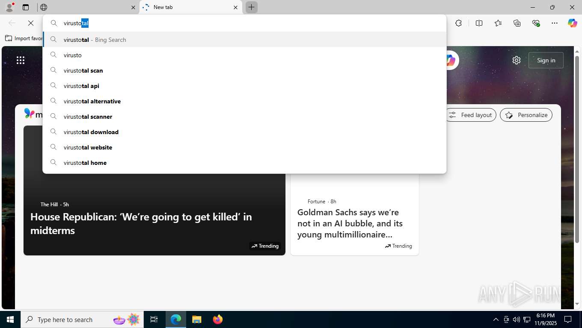The width and height of the screenshot is (582, 328).
Task: Open the apps grid launcher
Action: click(x=21, y=60)
